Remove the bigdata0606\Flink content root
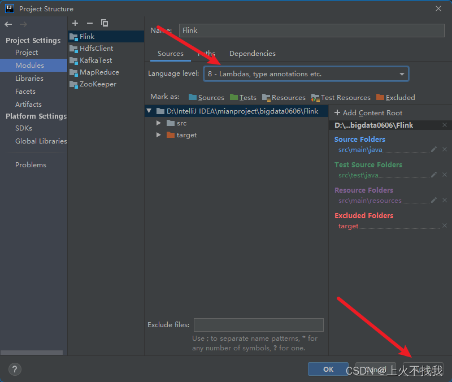 pyautogui.click(x=445, y=125)
